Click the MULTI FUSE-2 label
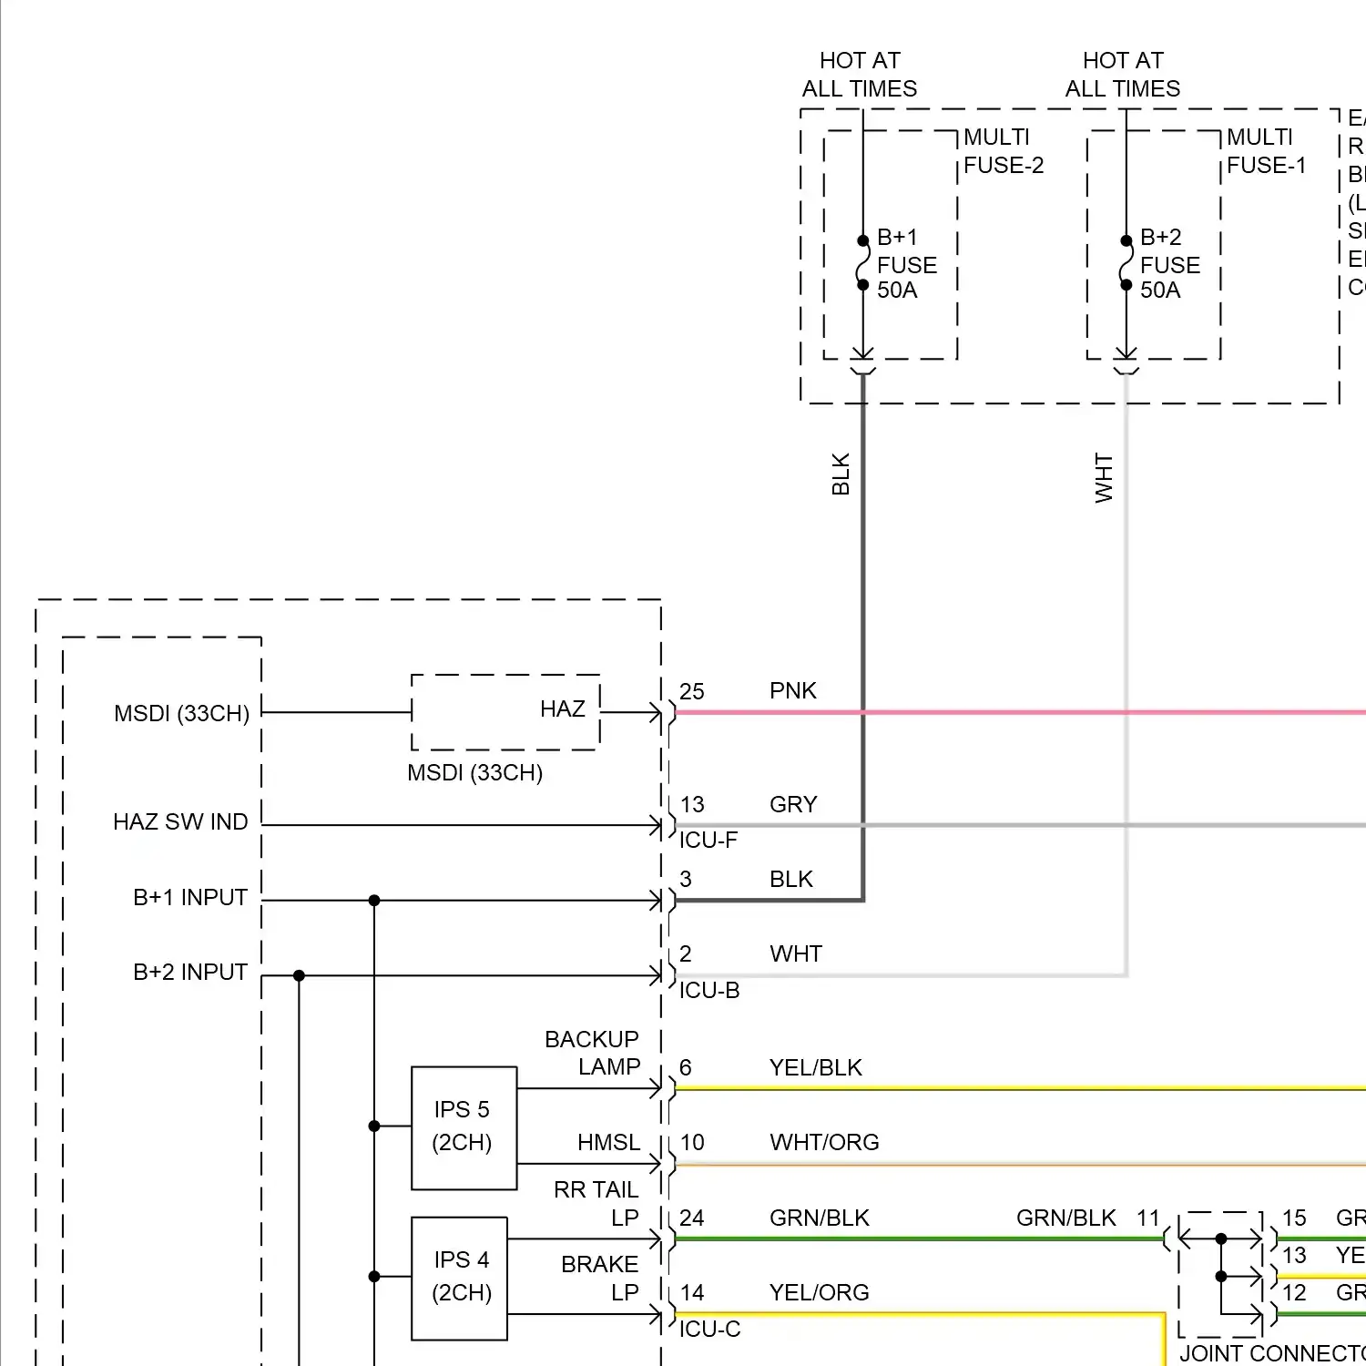Screen dimensions: 1366x1366 [x=1003, y=151]
